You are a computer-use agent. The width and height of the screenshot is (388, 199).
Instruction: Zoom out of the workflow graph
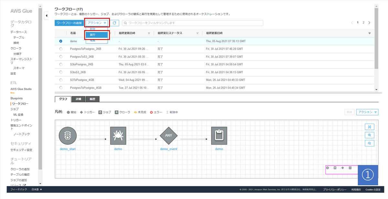click(370, 143)
